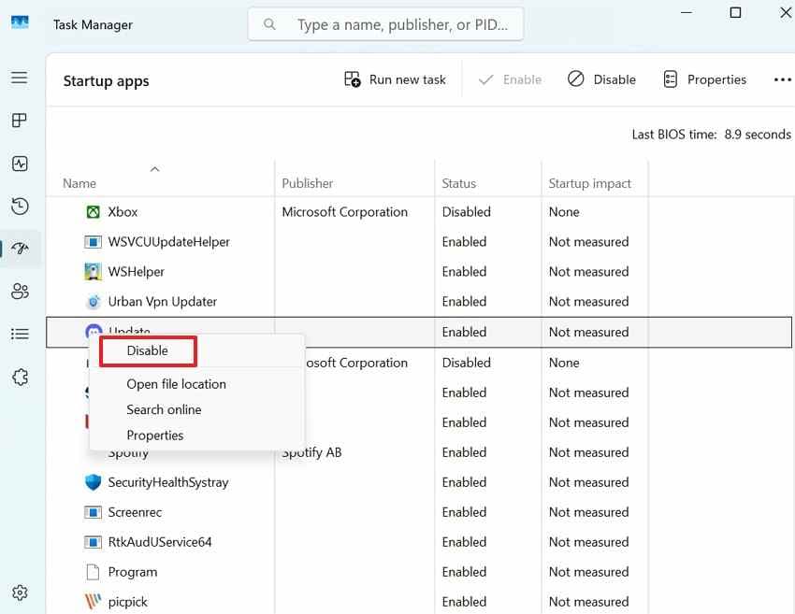Choose Open file location in context menu
The width and height of the screenshot is (795, 614).
(x=177, y=384)
